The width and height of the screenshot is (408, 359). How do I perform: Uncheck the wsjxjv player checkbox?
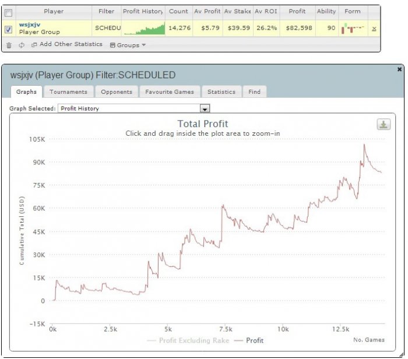8,29
